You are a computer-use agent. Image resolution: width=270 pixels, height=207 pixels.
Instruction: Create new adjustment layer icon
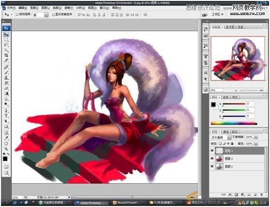coord(242,194)
